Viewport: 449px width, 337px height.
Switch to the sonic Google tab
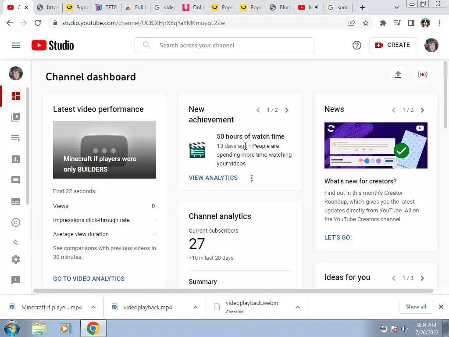(x=338, y=7)
